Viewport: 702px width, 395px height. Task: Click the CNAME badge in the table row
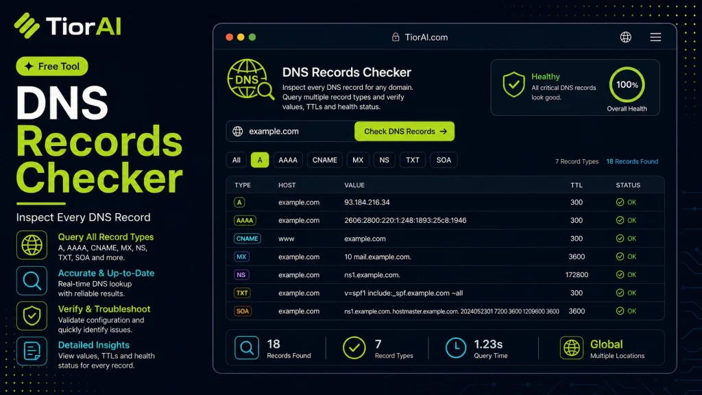(x=247, y=239)
